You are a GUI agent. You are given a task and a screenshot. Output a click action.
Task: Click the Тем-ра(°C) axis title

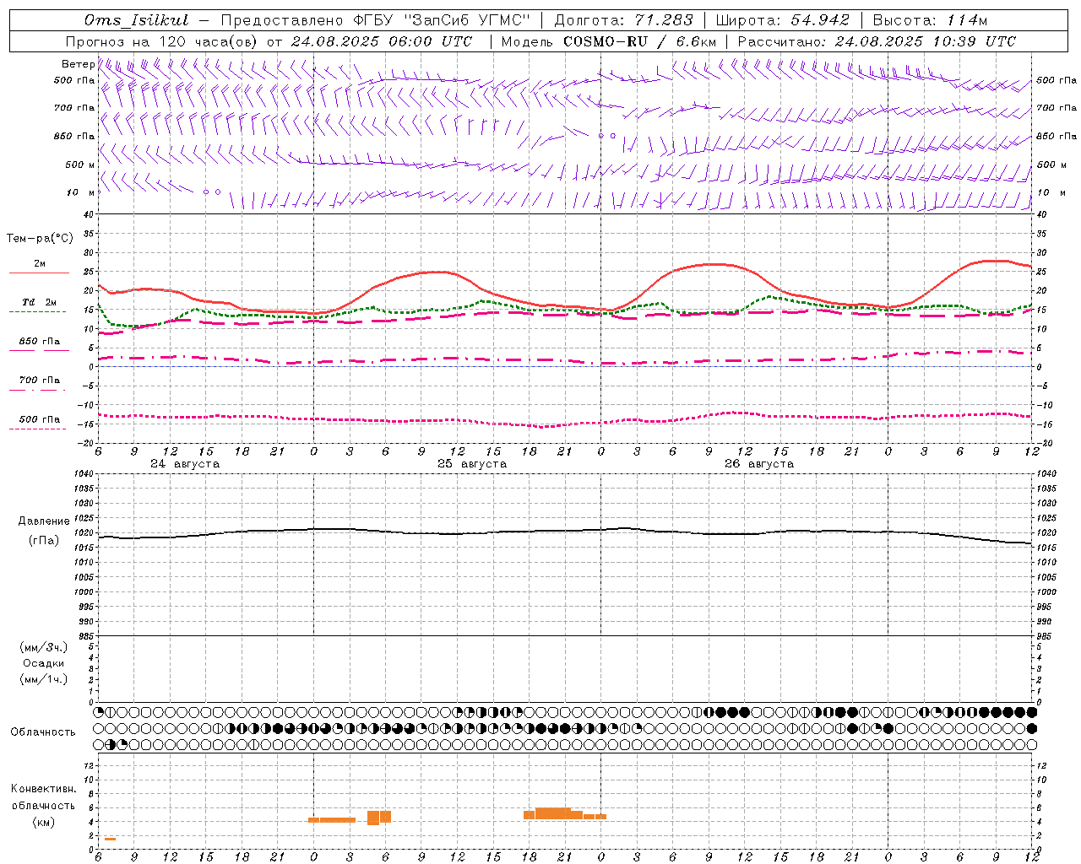point(40,239)
